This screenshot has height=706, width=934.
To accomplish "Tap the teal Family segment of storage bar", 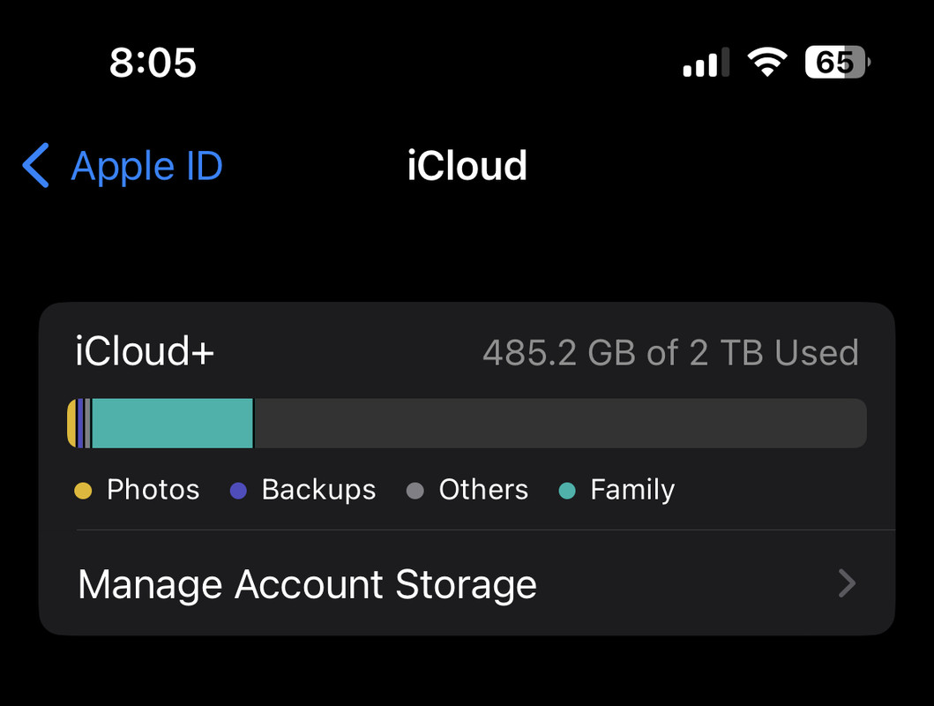I will 172,424.
